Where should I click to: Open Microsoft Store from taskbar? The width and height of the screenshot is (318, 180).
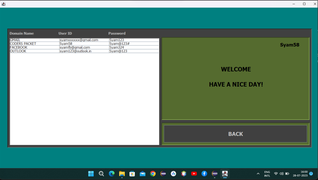pos(132,174)
